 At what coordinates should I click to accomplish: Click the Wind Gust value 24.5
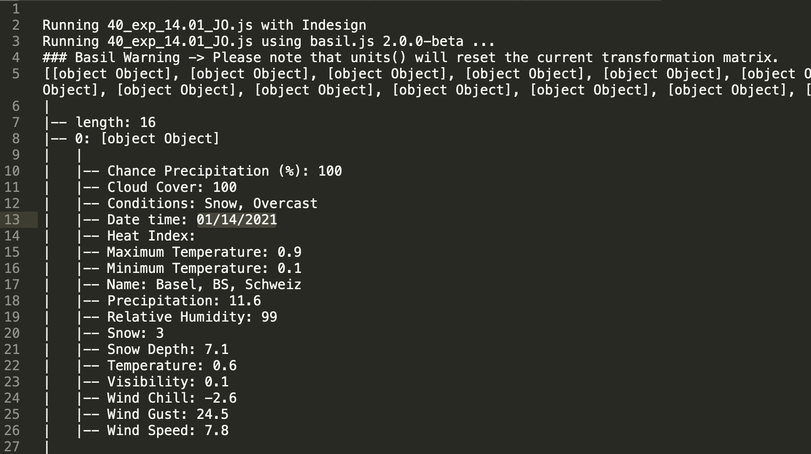pyautogui.click(x=212, y=414)
